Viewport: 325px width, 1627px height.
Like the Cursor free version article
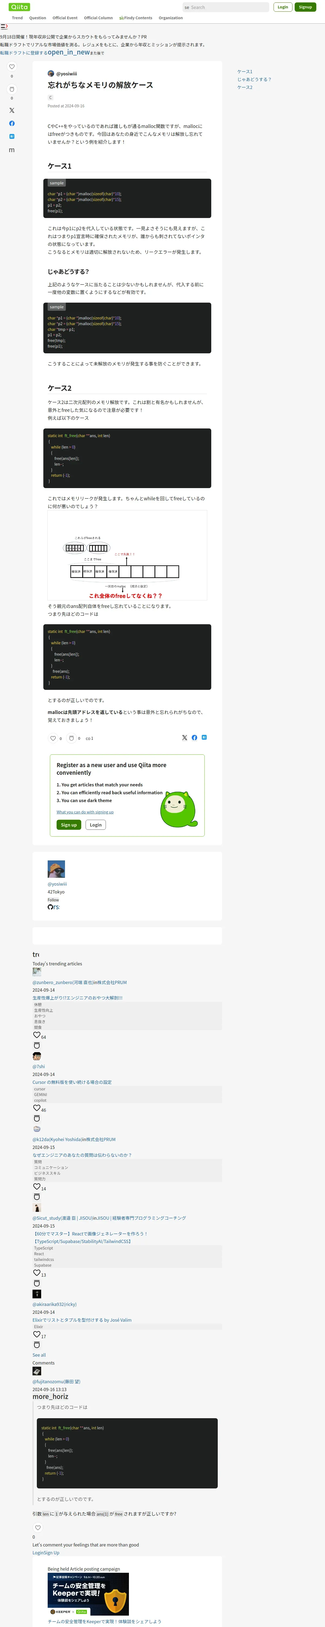[37, 1108]
